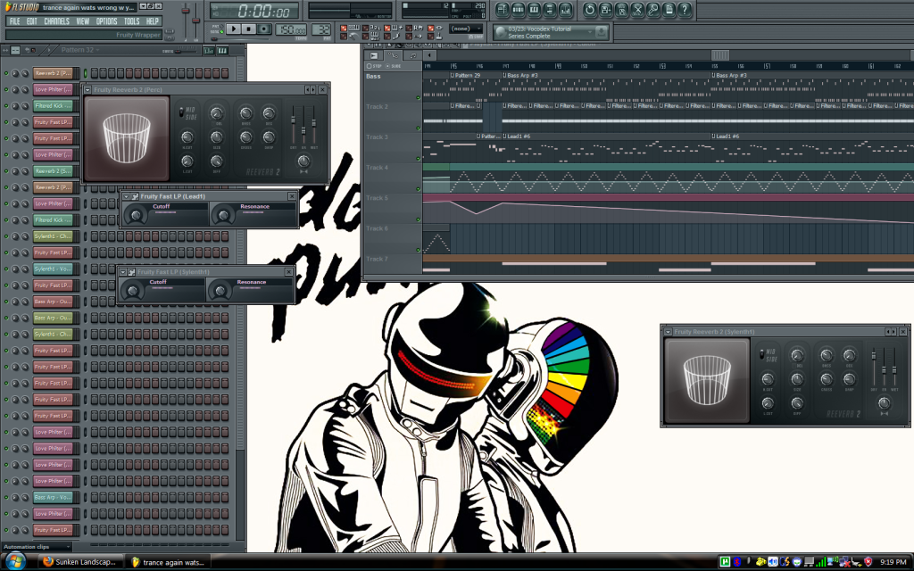Screen dimensions: 914x571
Task: Open the EDIT menu
Action: tap(31, 21)
